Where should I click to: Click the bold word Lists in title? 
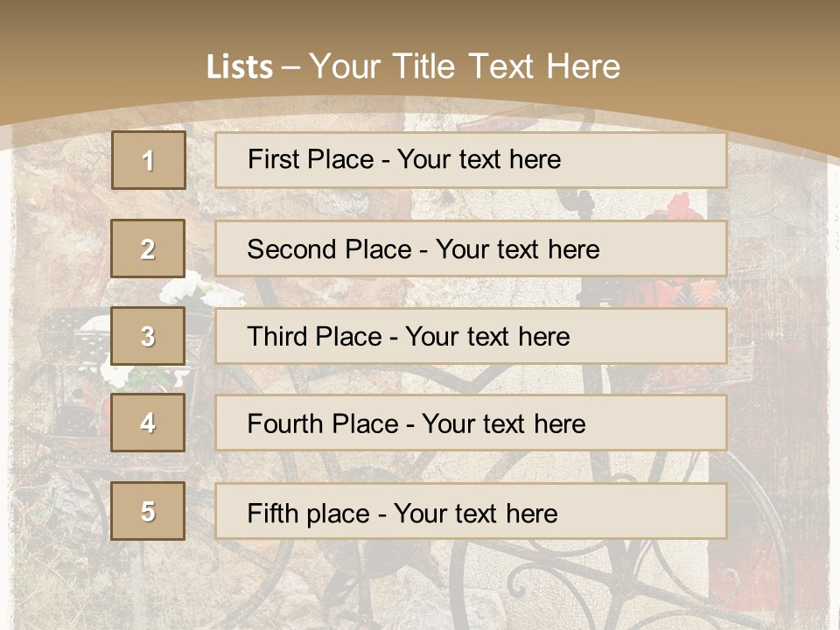[239, 67]
